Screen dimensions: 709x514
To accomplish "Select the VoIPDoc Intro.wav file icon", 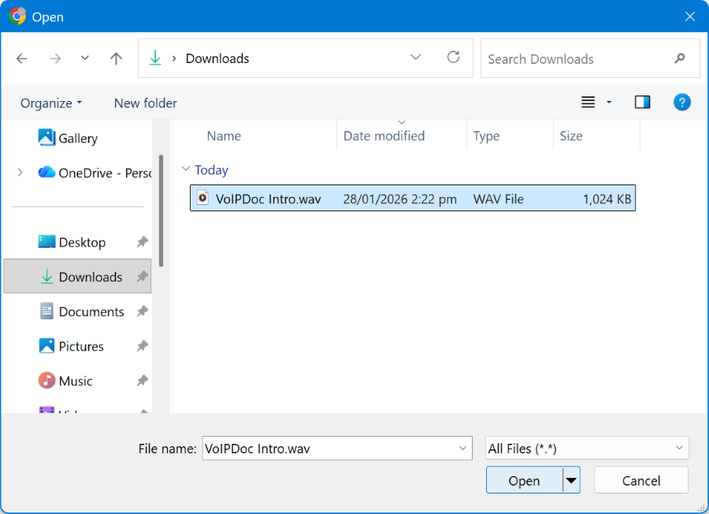I will 202,199.
